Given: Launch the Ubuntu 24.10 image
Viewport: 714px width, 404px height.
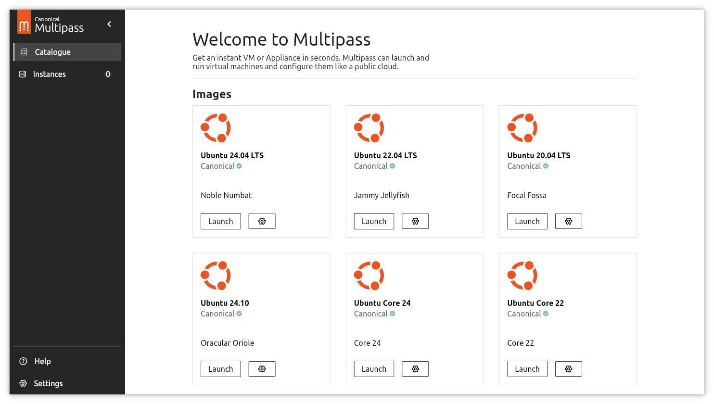Looking at the screenshot, I should [x=220, y=369].
